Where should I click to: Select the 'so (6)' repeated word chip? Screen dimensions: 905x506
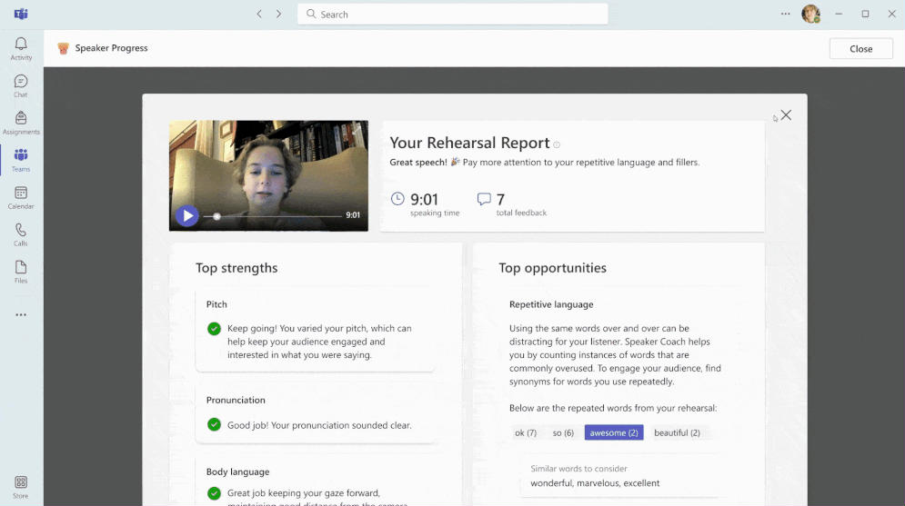[563, 432]
